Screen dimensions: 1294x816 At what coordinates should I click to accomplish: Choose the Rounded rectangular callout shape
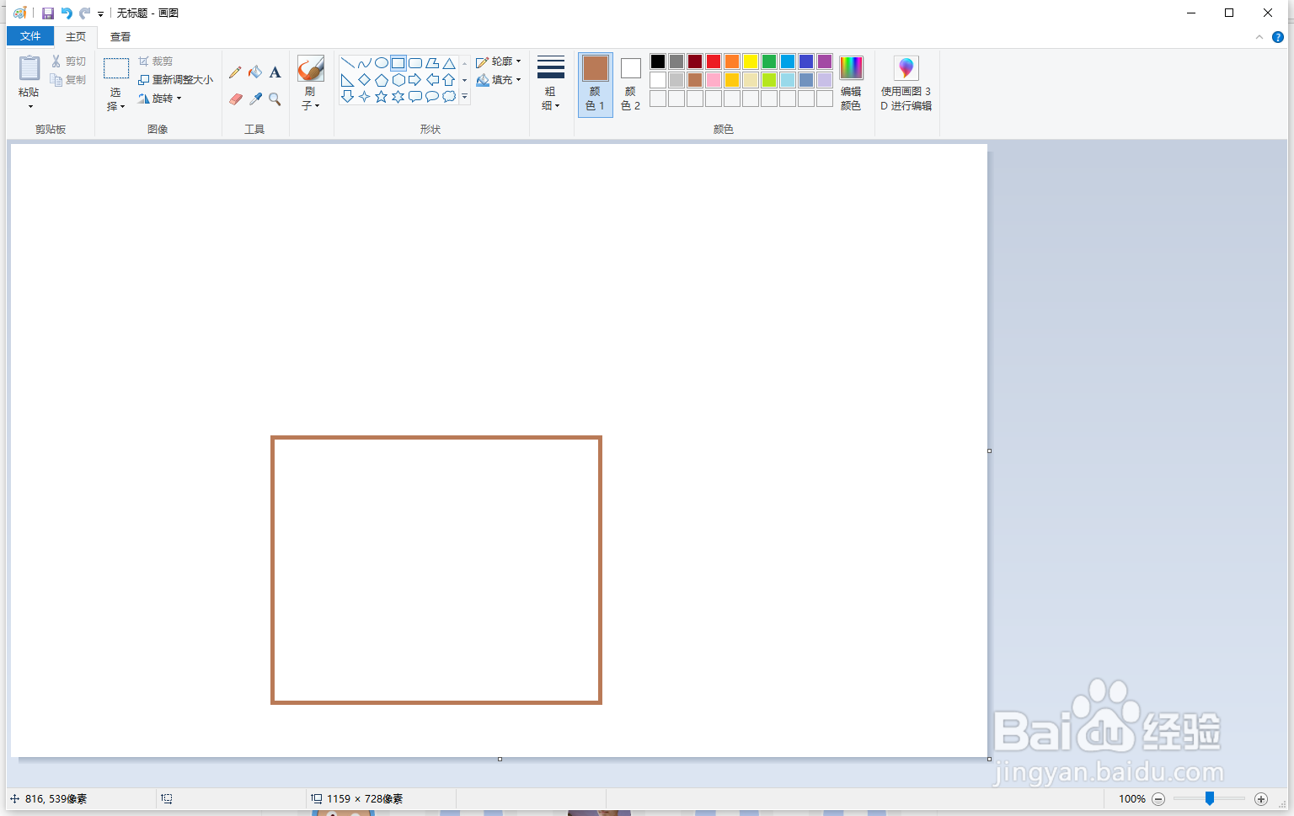[x=414, y=97]
